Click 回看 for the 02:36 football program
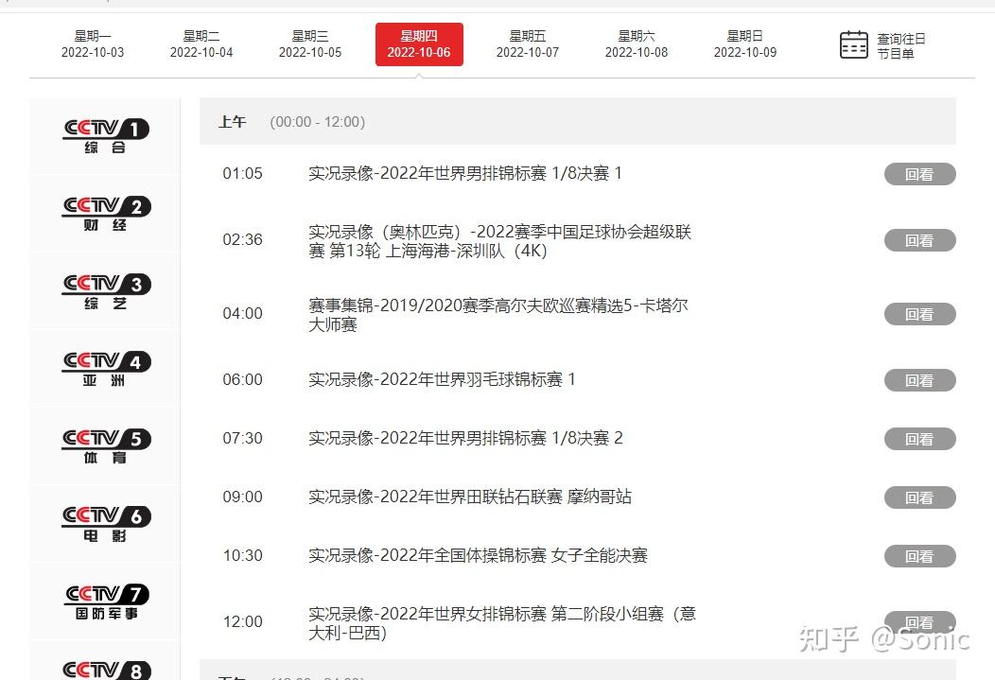995x680 pixels. pos(919,240)
